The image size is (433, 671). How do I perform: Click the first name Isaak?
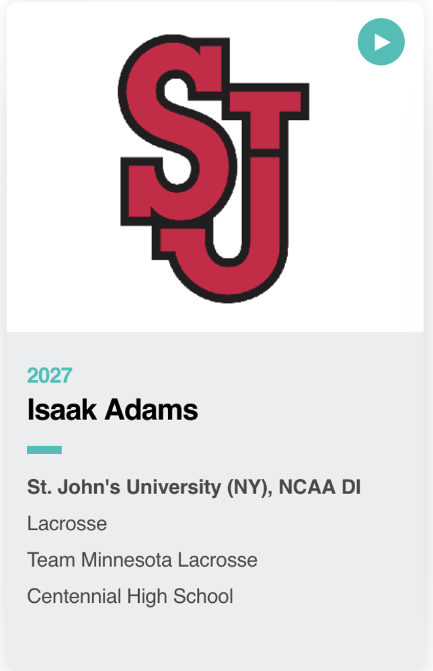[x=54, y=410]
